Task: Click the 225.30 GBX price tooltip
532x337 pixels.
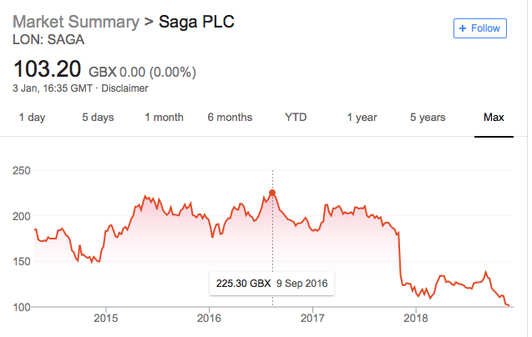Action: point(271,284)
